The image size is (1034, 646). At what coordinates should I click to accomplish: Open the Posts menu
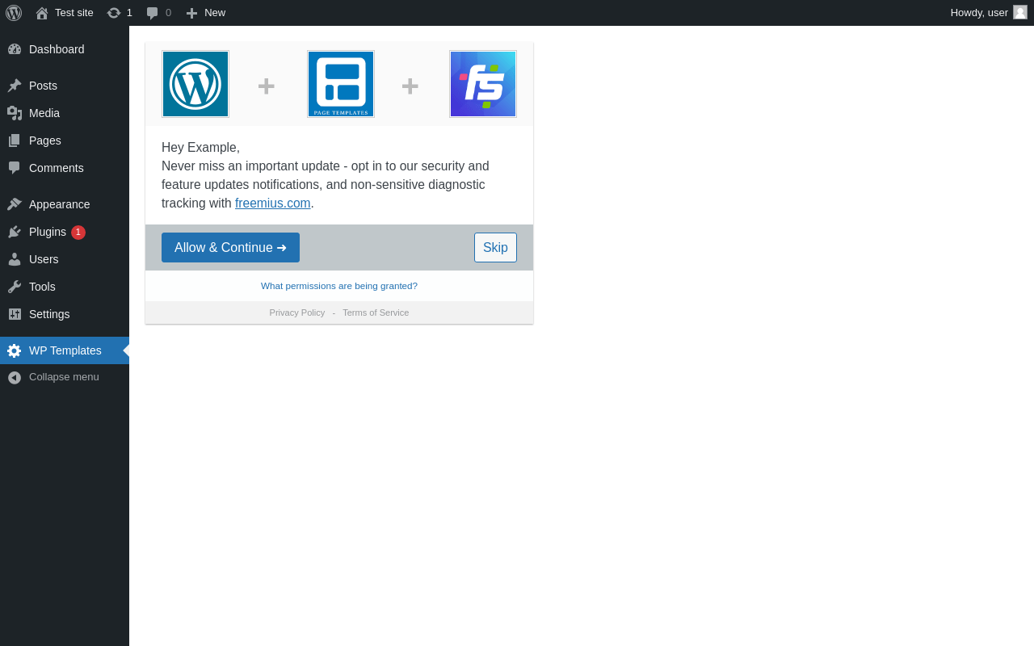click(65, 86)
